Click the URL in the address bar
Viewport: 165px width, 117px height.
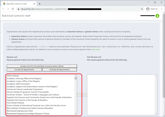coord(61,9)
